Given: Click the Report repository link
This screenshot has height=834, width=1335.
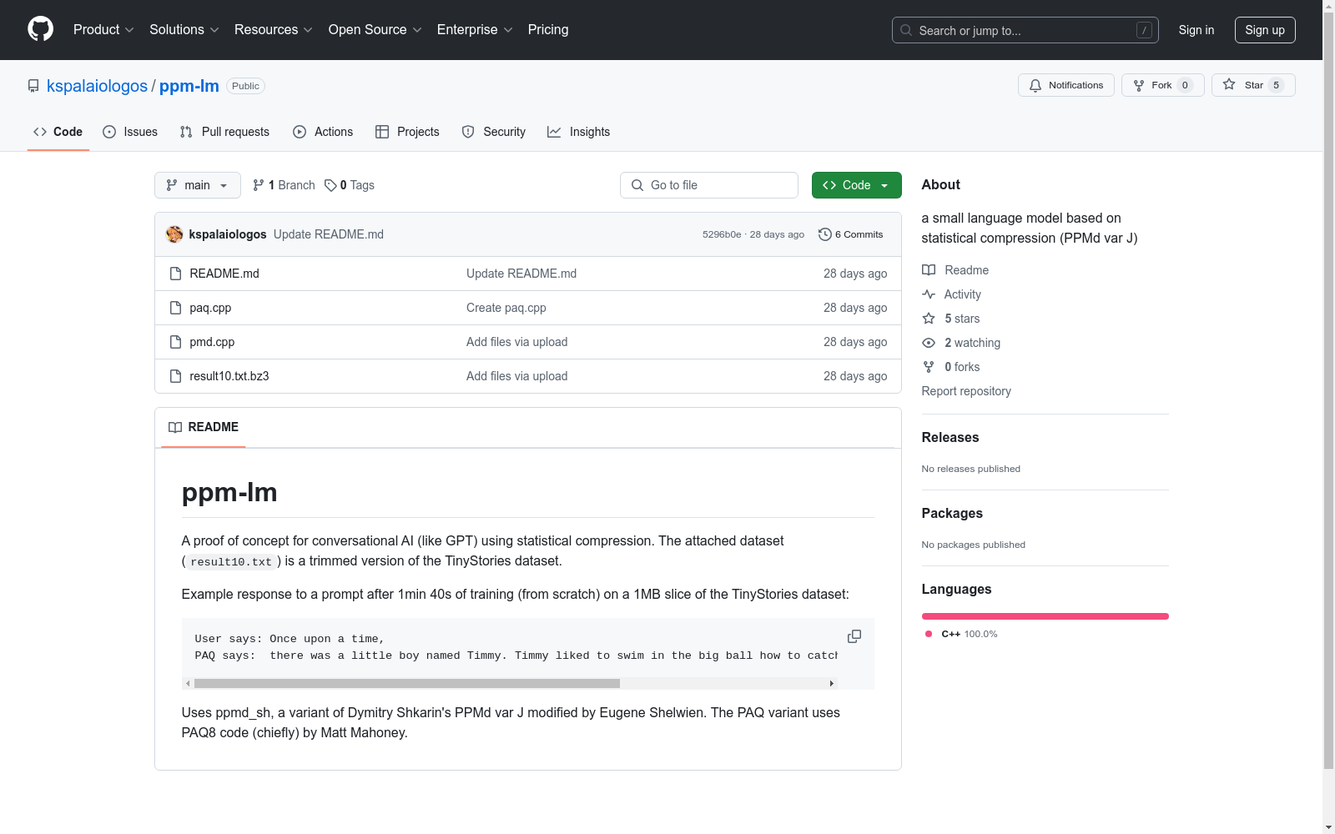Looking at the screenshot, I should [966, 391].
